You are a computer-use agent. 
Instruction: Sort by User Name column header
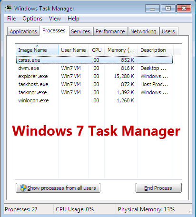(73, 50)
